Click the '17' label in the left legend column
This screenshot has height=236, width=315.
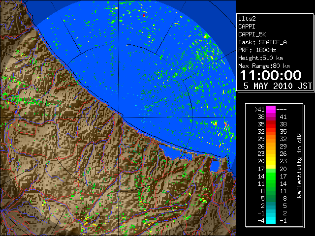(261, 169)
